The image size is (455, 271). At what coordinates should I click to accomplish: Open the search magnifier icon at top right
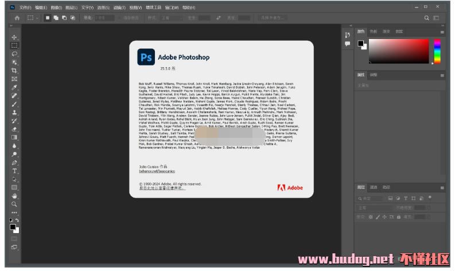click(x=426, y=18)
